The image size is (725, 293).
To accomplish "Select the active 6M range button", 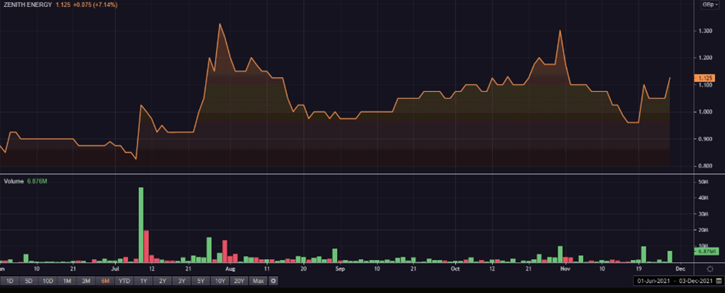I will pyautogui.click(x=104, y=281).
